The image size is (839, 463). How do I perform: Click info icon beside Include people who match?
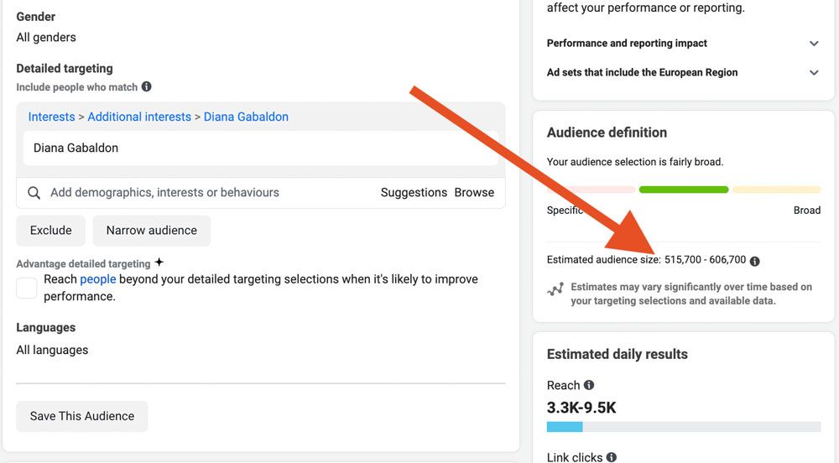147,86
